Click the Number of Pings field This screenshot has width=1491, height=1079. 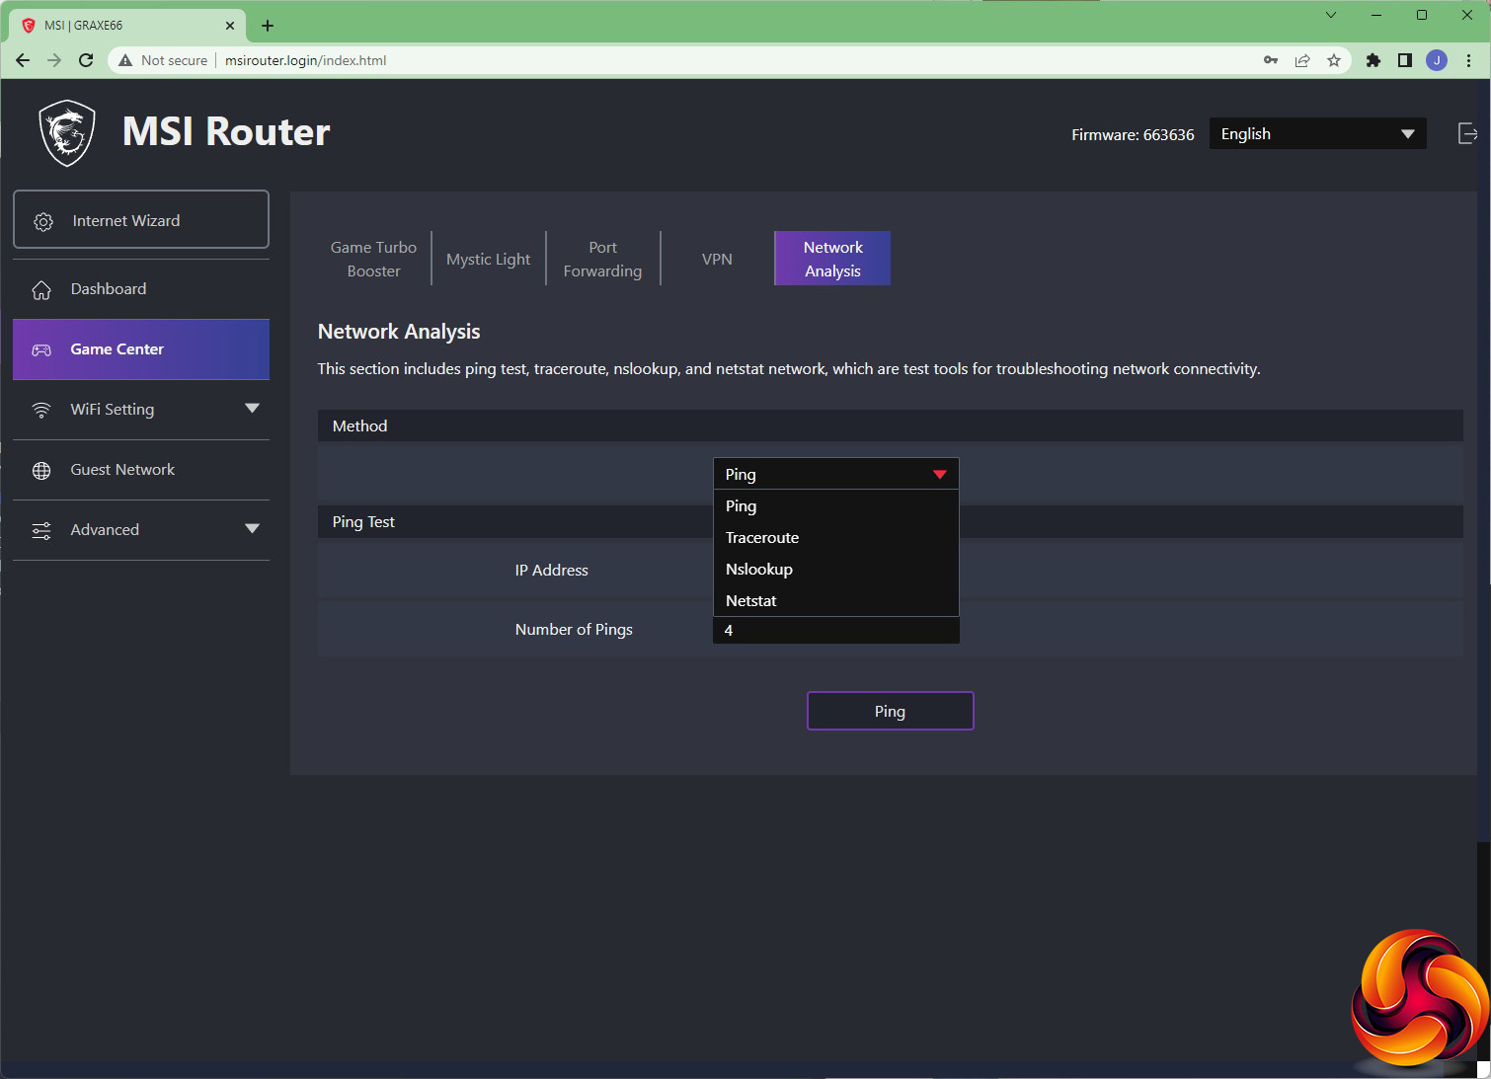835,630
